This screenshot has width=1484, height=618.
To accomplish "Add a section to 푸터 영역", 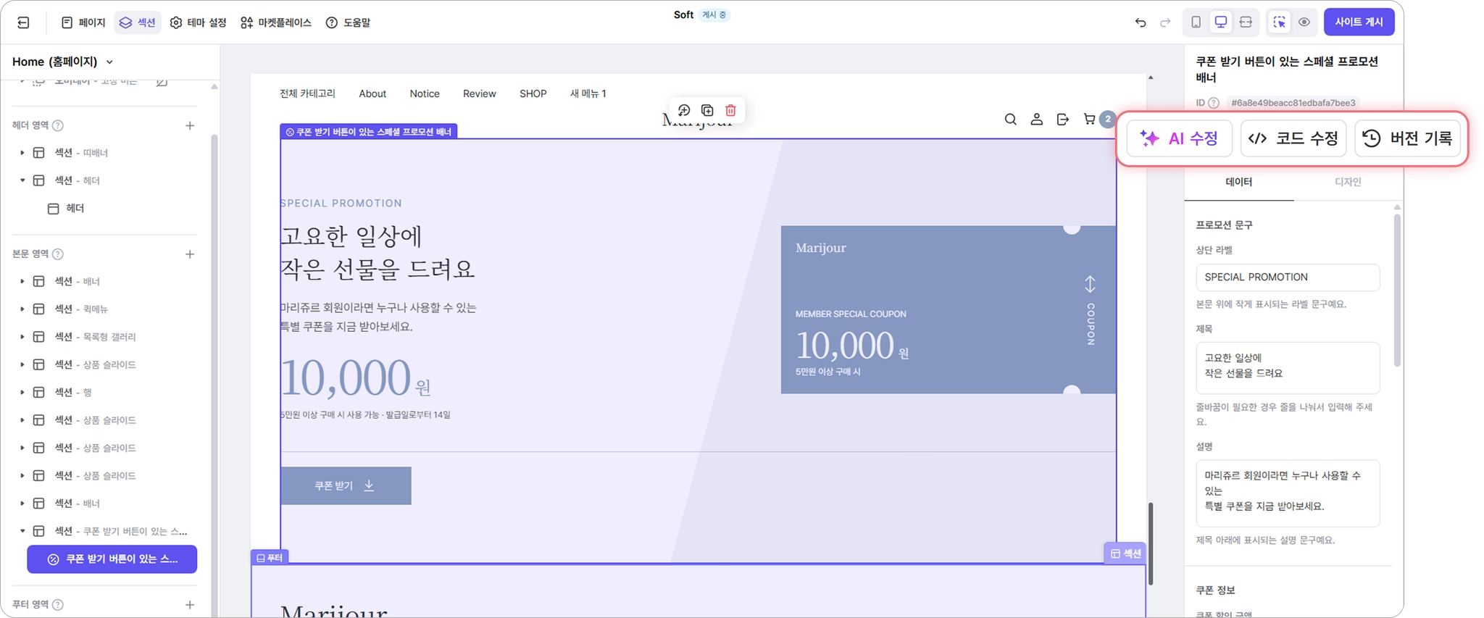I will (x=190, y=604).
